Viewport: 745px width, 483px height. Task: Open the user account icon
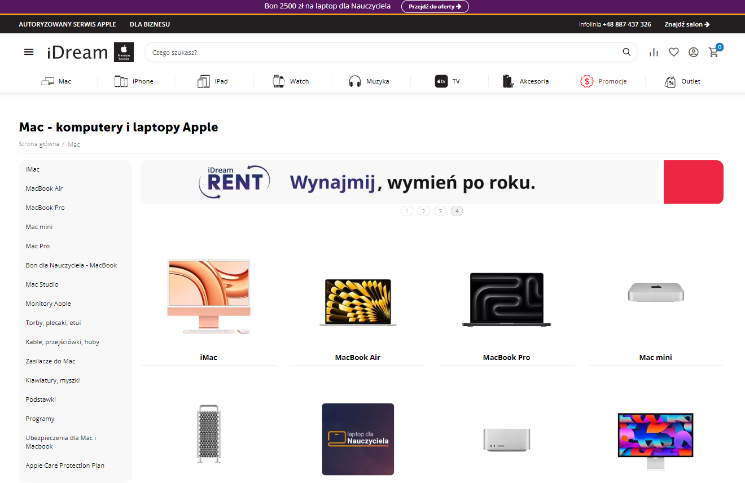[x=694, y=52]
